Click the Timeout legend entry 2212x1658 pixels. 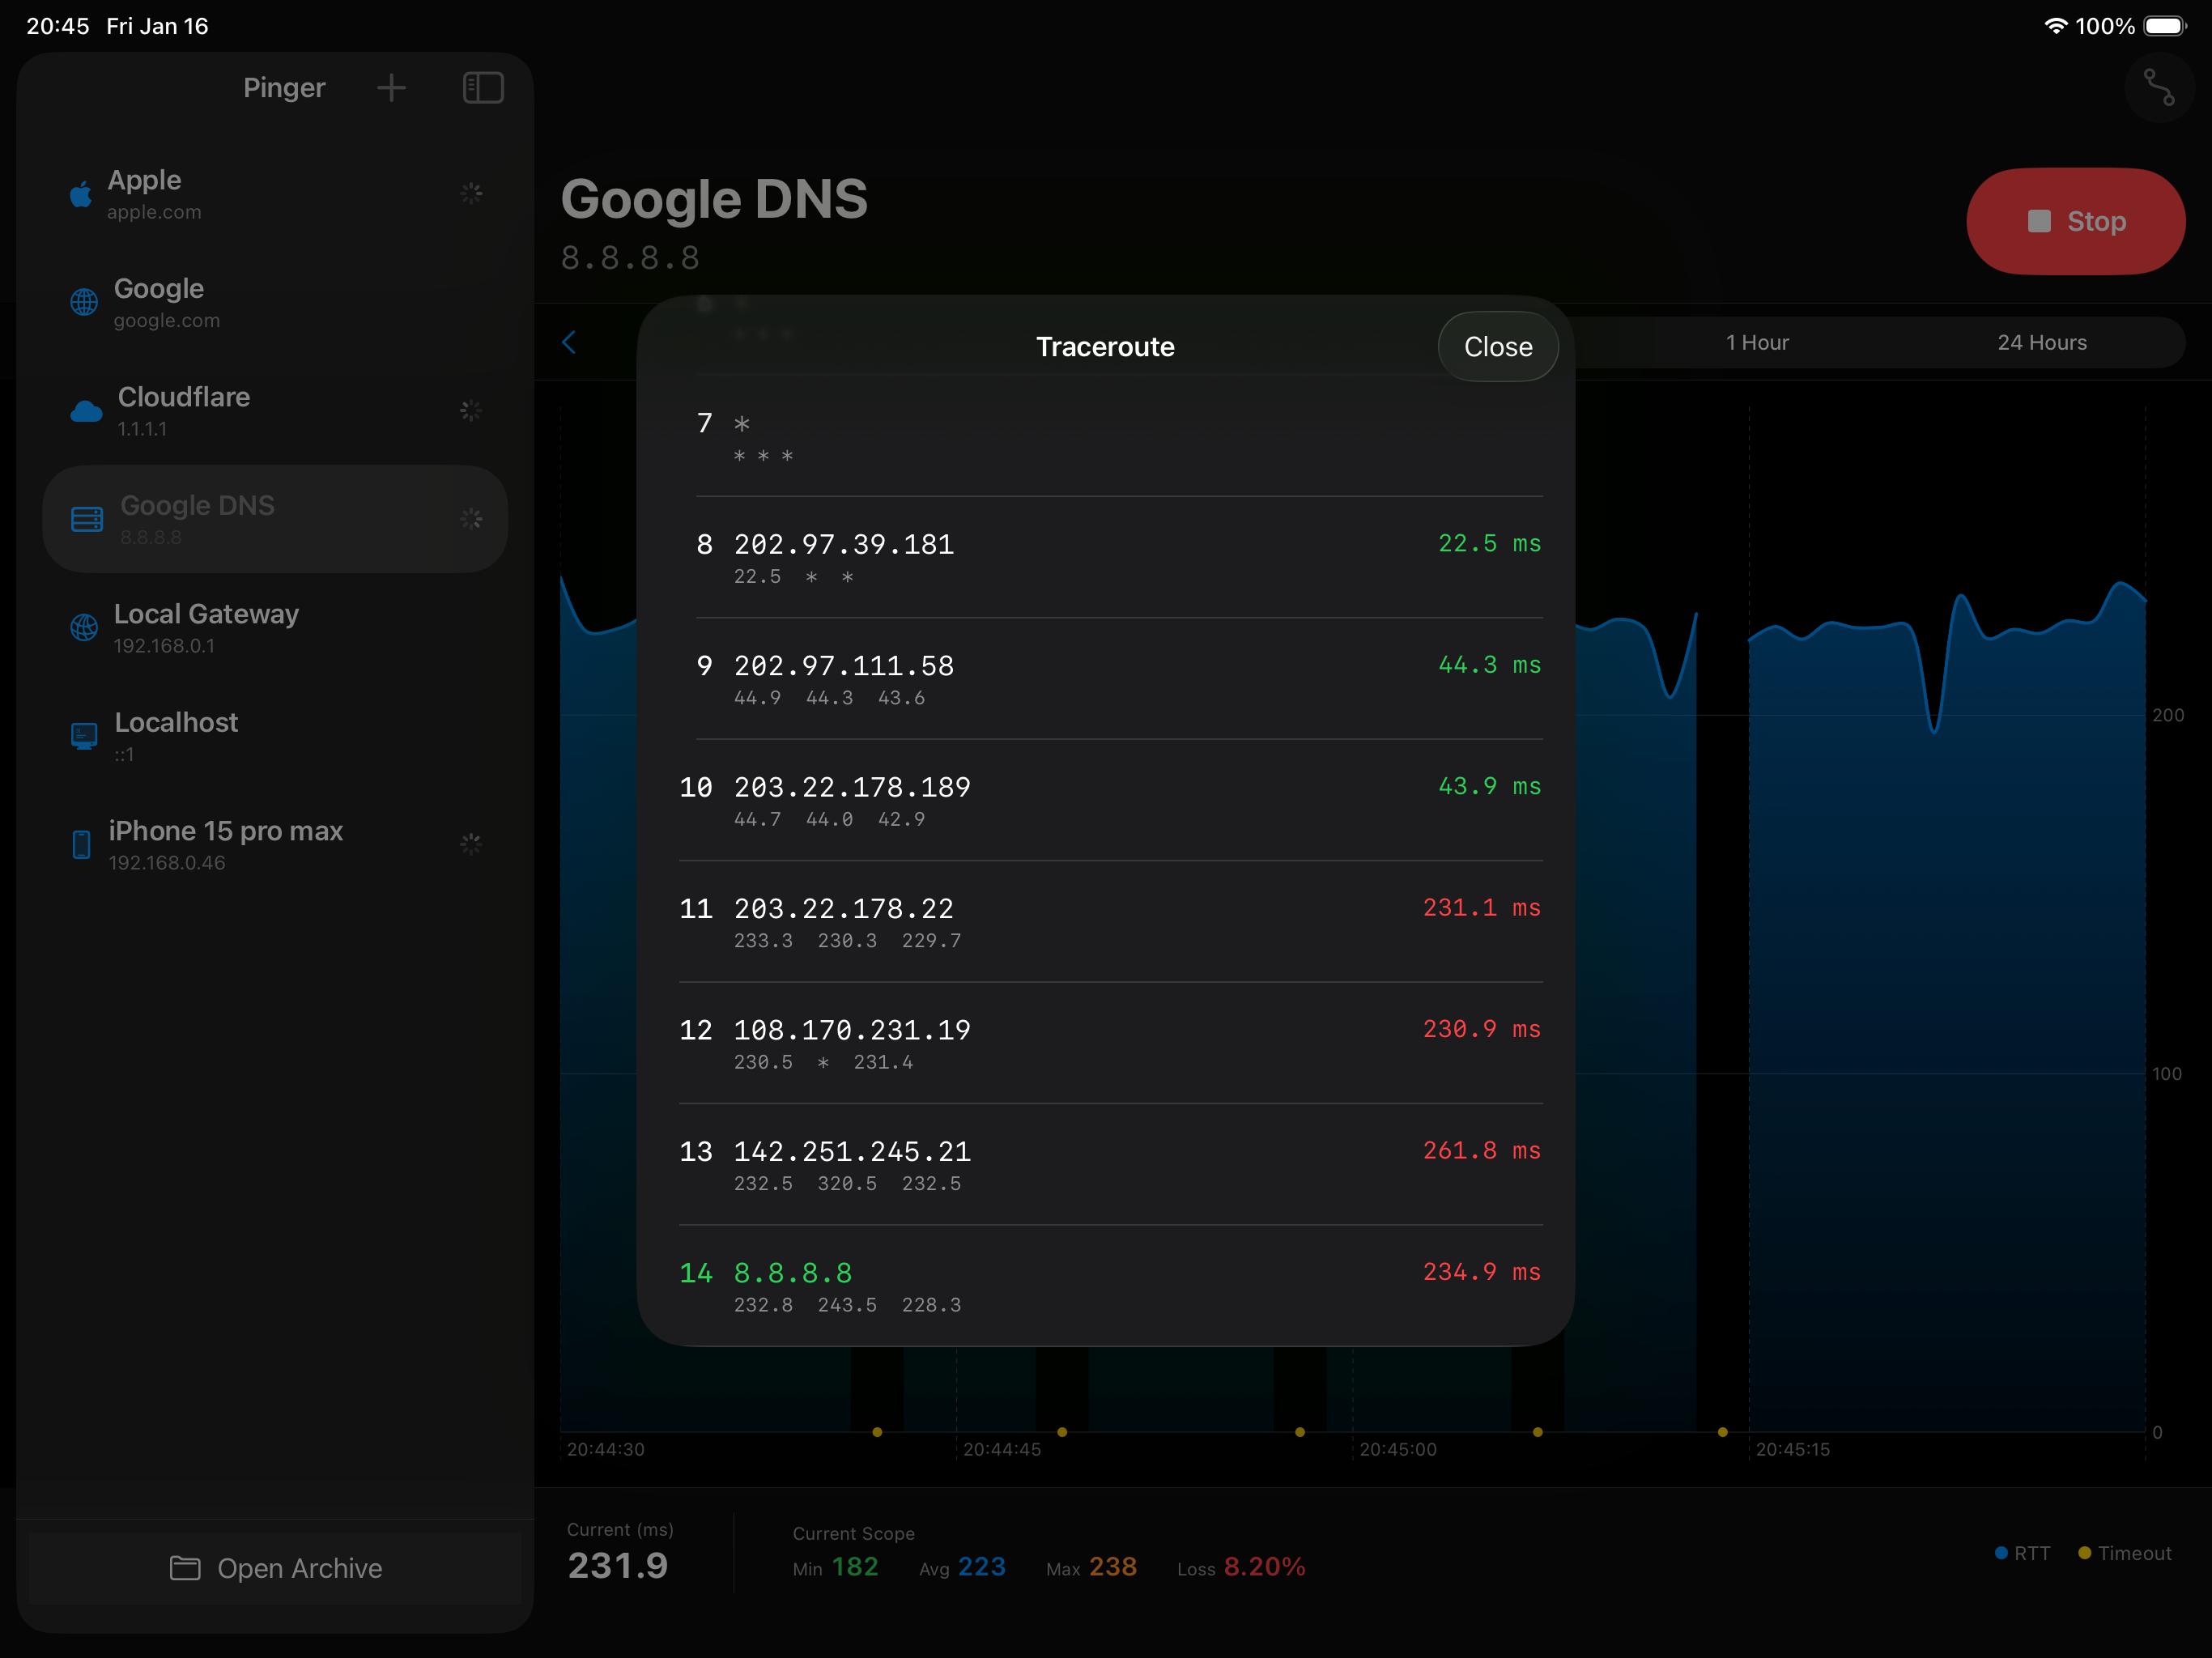pyautogui.click(x=2124, y=1554)
